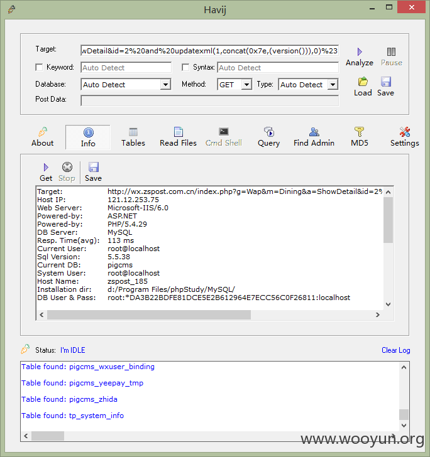Click DB Server value MySQL
This screenshot has height=457, width=430.
tap(119, 232)
